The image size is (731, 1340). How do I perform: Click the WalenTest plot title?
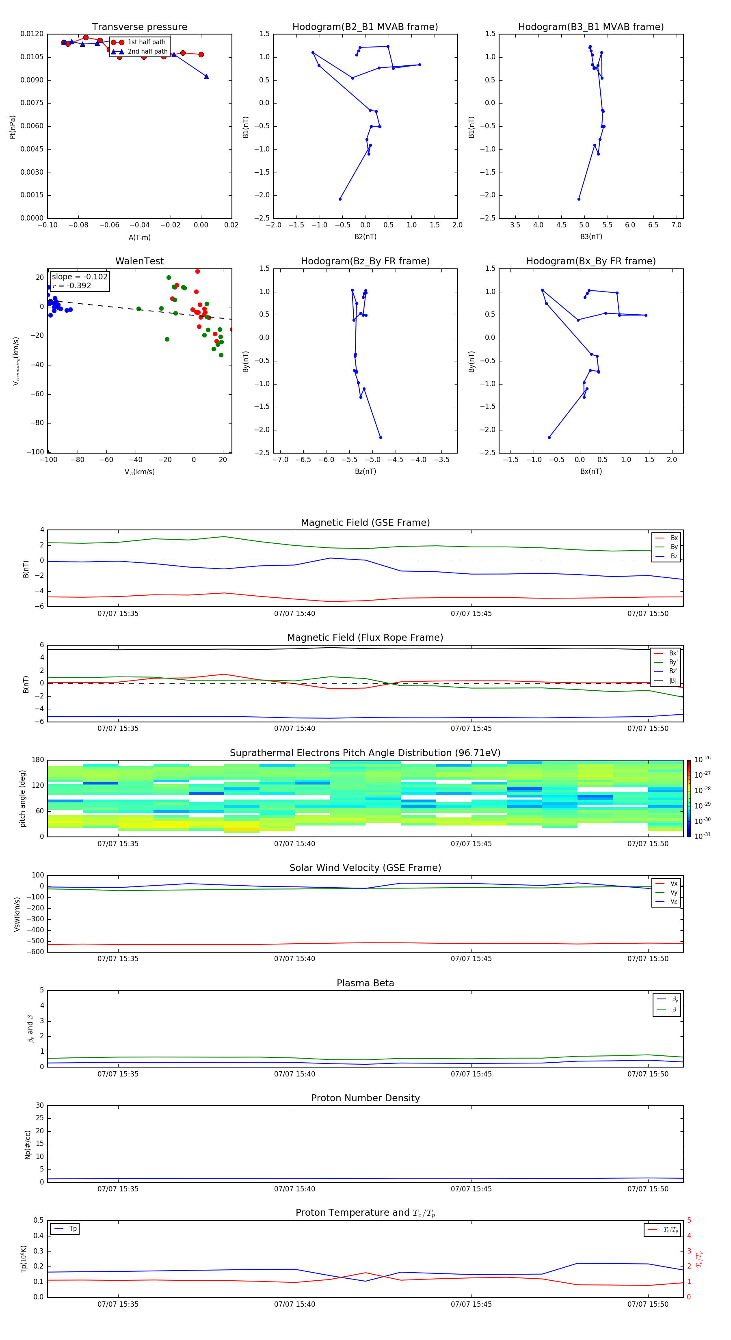pyautogui.click(x=139, y=261)
